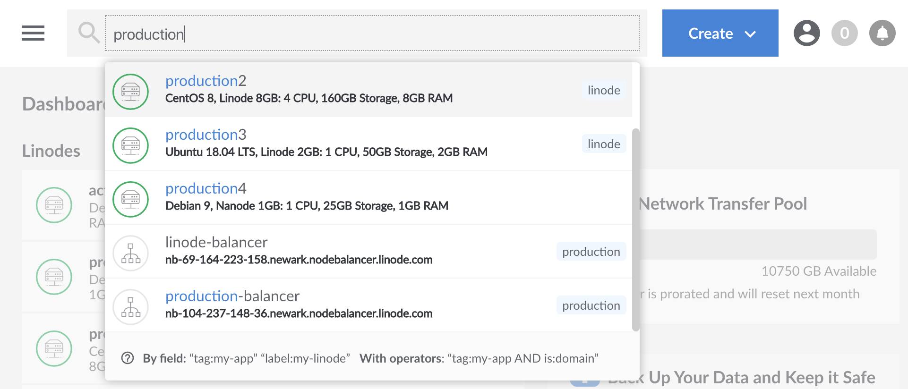Open the production-balancer result link
908x389 pixels.
(232, 296)
